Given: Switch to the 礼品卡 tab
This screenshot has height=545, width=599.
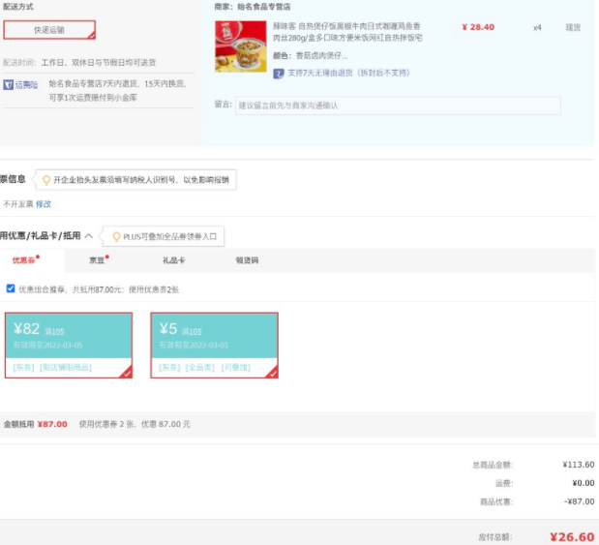Looking at the screenshot, I should [x=174, y=260].
